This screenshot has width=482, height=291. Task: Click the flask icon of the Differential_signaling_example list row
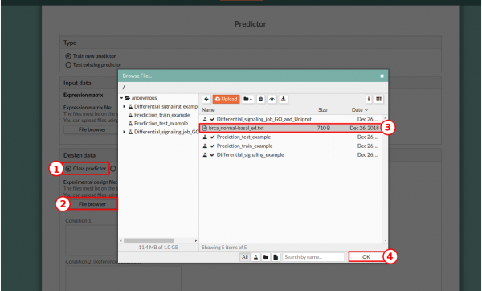tap(205, 154)
